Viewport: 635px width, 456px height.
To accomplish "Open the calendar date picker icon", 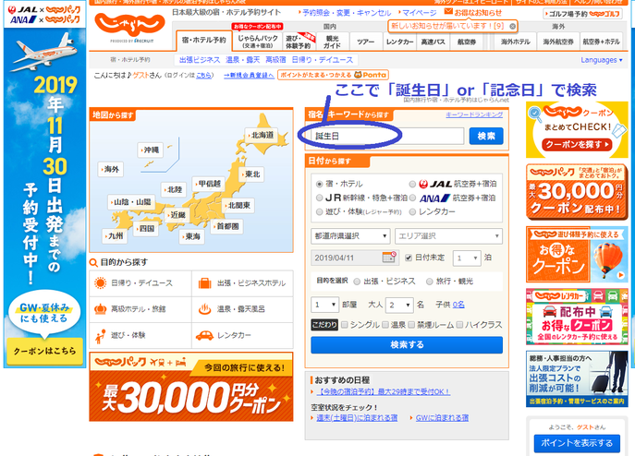I will [x=389, y=257].
